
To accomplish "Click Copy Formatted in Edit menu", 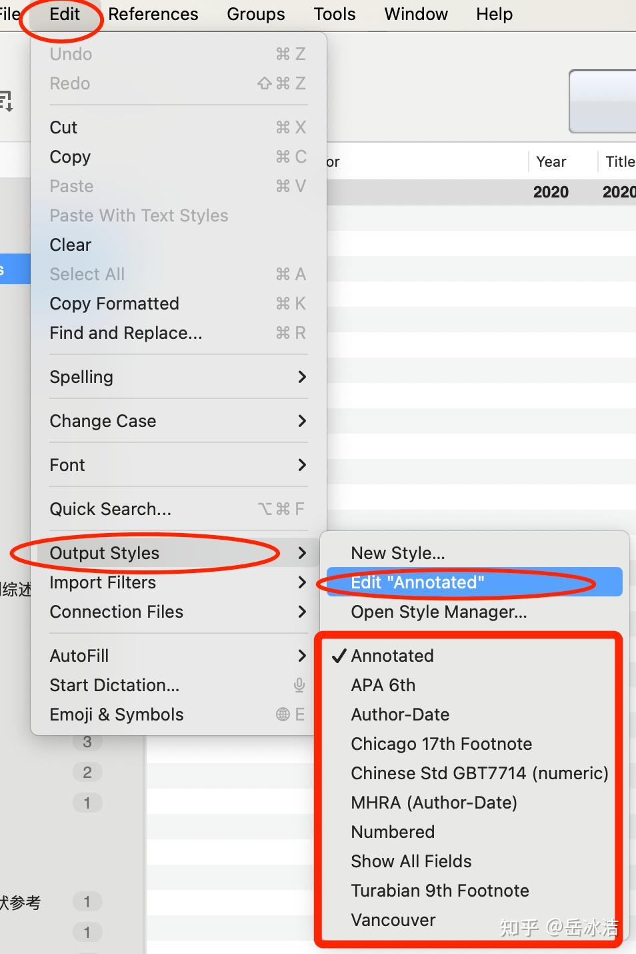I will [114, 304].
